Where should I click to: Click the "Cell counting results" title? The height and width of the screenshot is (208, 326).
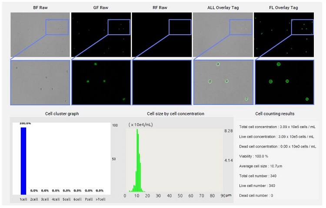click(x=275, y=114)
